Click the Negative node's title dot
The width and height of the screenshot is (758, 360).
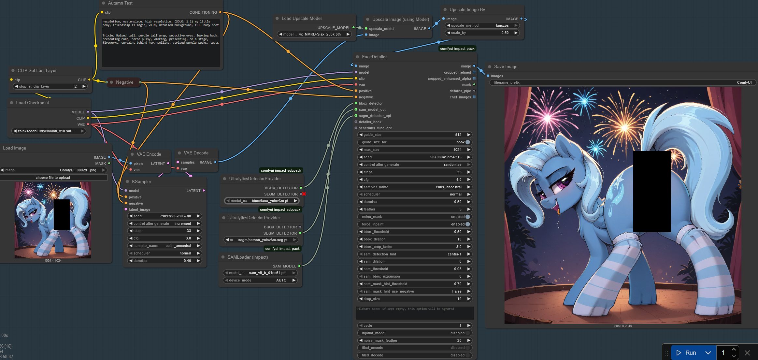click(x=111, y=82)
